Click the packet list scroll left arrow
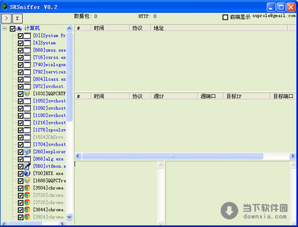This screenshot has height=227, width=298. (x=77, y=156)
